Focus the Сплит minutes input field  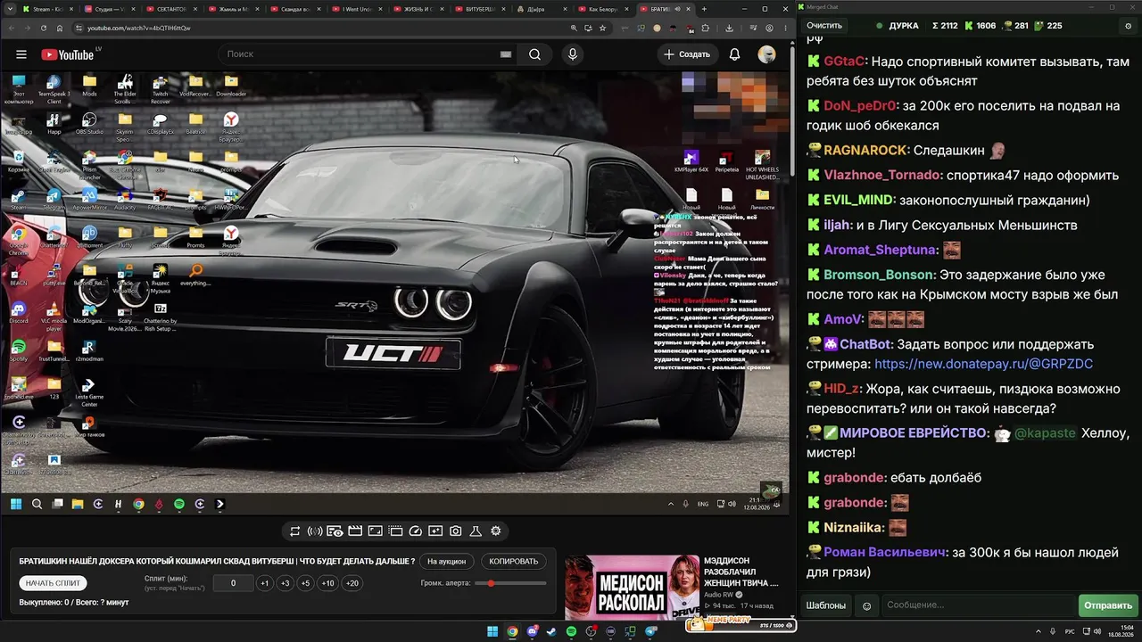(233, 583)
